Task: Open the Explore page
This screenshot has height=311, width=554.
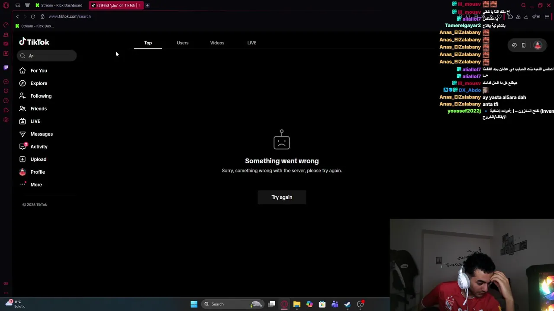Action: coord(33,83)
